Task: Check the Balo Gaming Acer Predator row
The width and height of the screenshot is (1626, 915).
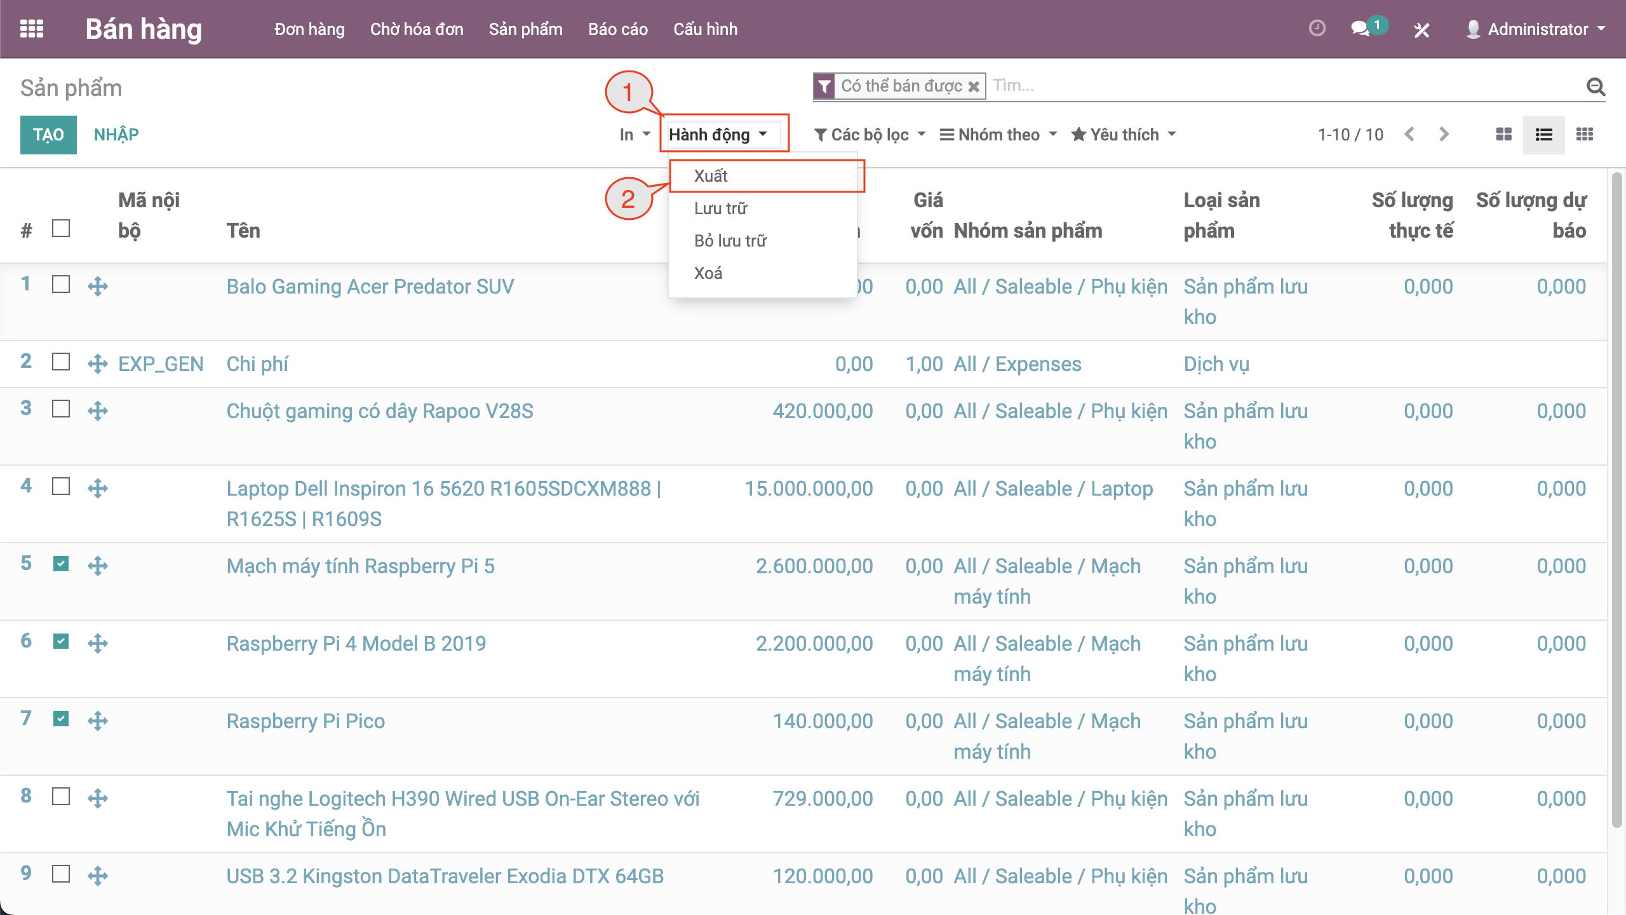Action: coord(61,284)
